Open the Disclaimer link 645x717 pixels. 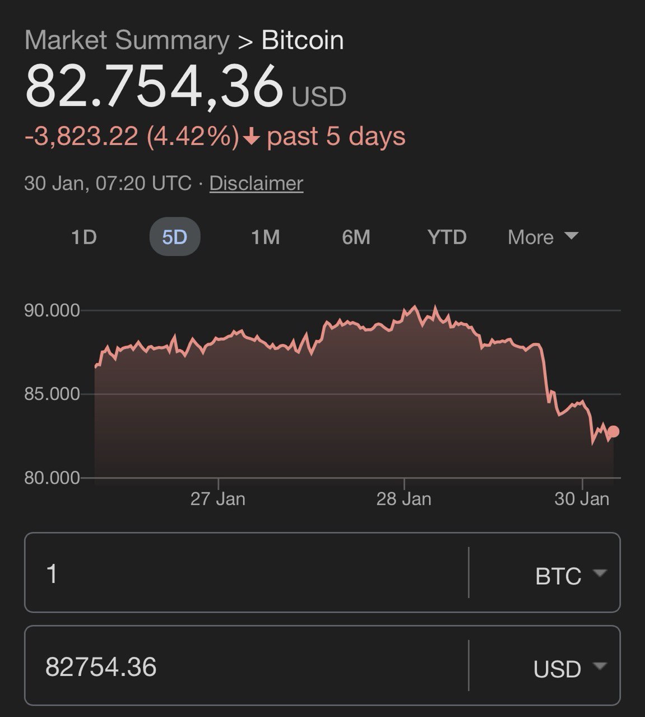click(x=256, y=183)
